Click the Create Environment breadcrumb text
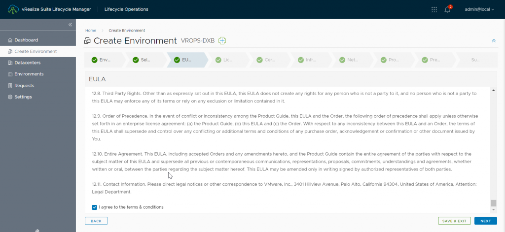This screenshot has width=505, height=232. pyautogui.click(x=127, y=31)
